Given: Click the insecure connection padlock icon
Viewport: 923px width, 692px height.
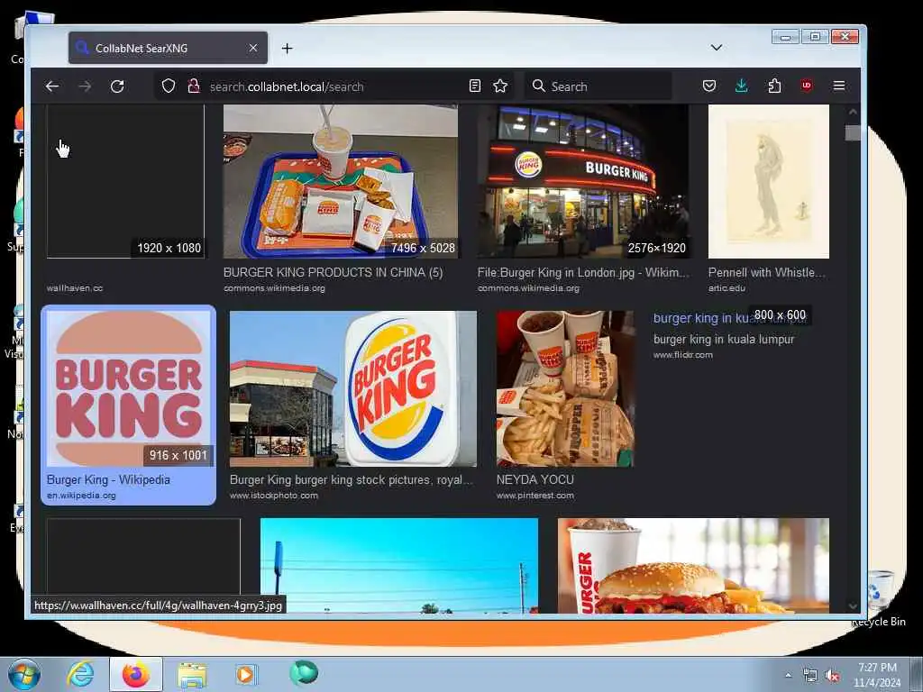Looking at the screenshot, I should tap(193, 86).
